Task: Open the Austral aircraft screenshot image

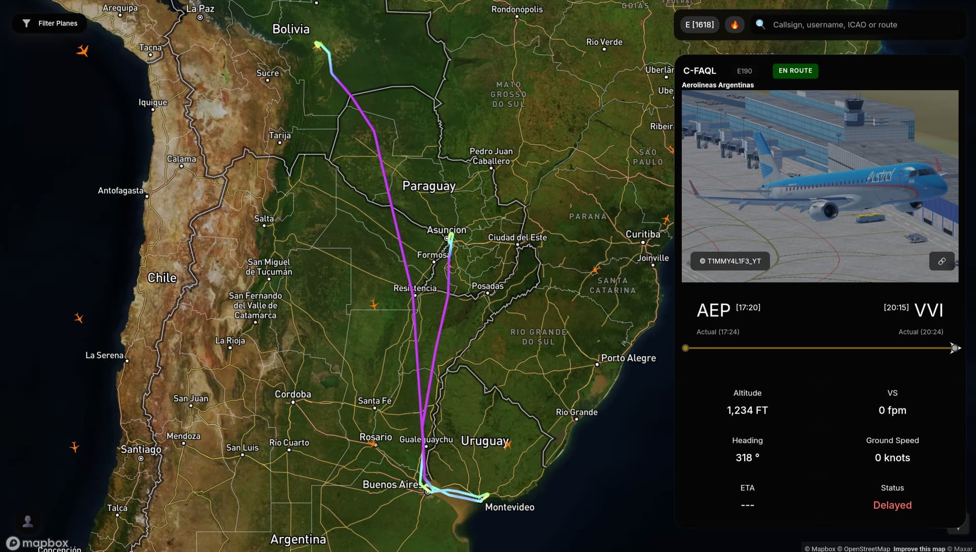Action: [820, 186]
